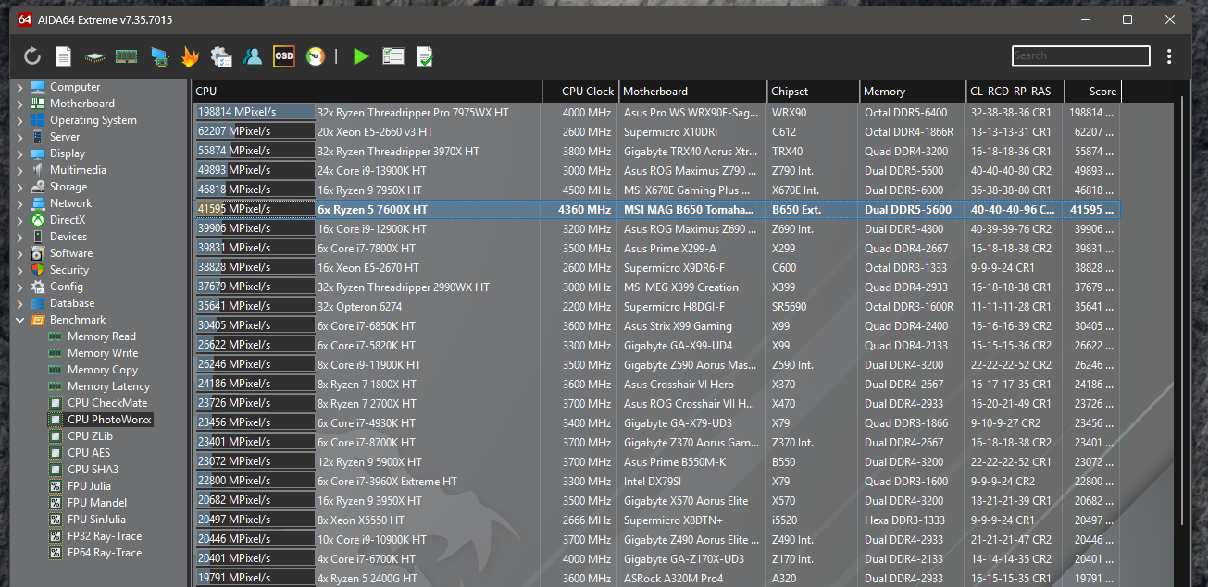Expand the Operating System node
Screen dimensions: 1208x587
(20, 120)
